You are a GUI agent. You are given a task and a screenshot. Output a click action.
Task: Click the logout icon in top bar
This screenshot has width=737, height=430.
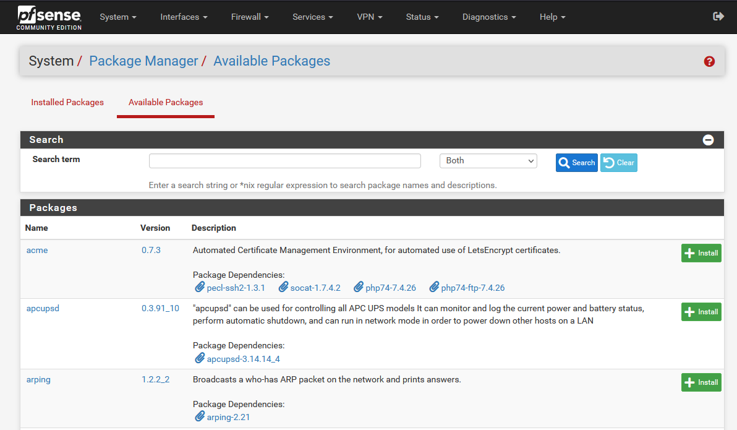coord(718,17)
